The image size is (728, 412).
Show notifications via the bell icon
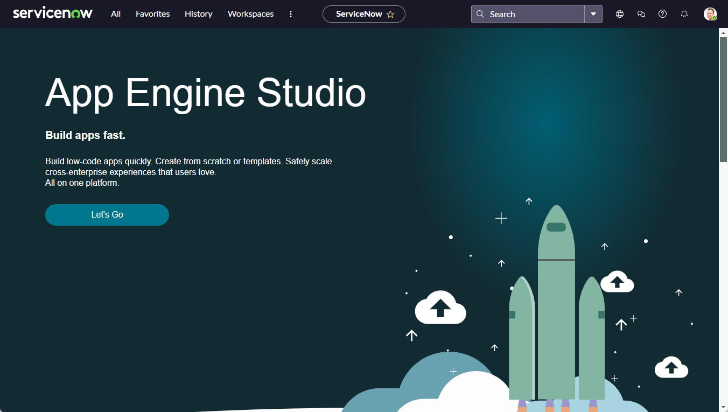[684, 14]
